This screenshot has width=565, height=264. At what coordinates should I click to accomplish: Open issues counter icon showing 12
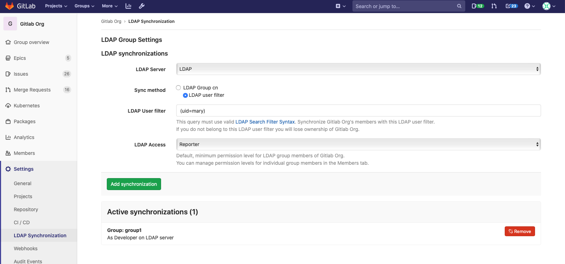coord(478,6)
